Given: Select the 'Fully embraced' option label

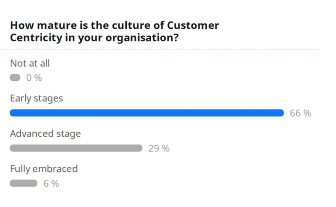Looking at the screenshot, I should pyautogui.click(x=44, y=169).
